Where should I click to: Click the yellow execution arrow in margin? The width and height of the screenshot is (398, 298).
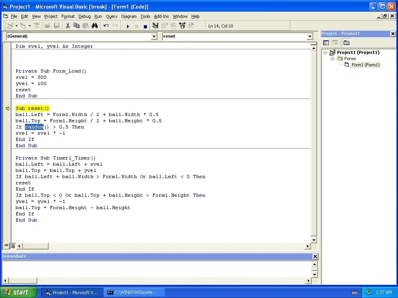(x=8, y=109)
